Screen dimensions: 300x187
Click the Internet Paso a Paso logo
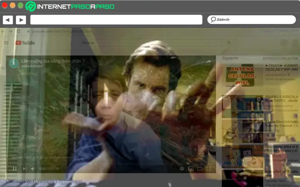[70, 6]
